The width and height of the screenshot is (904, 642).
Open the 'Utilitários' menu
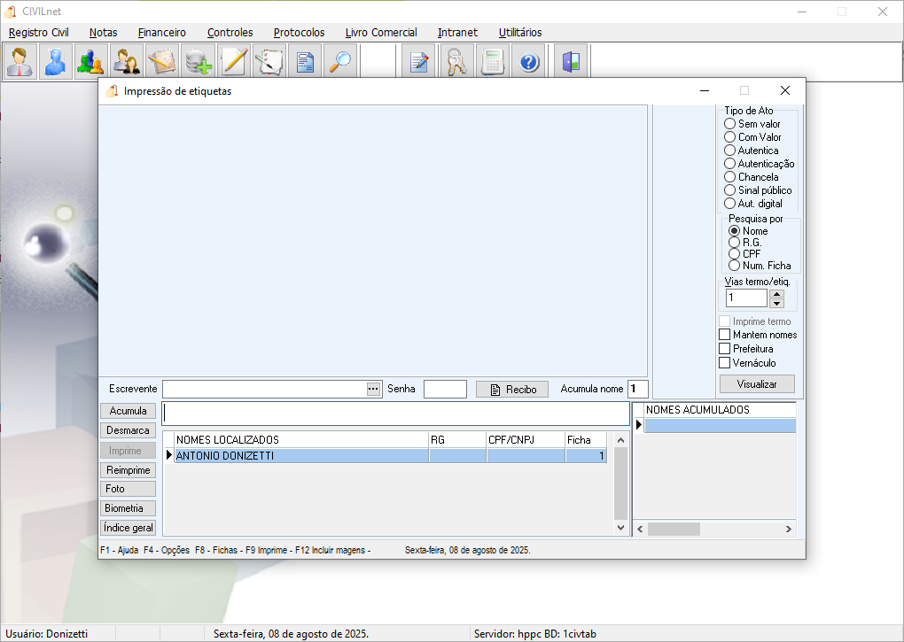click(x=520, y=32)
